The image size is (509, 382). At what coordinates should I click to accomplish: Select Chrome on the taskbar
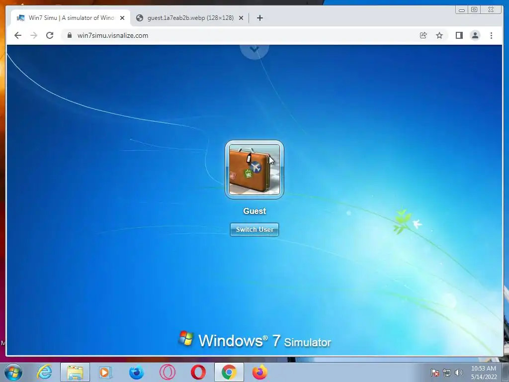tap(229, 372)
